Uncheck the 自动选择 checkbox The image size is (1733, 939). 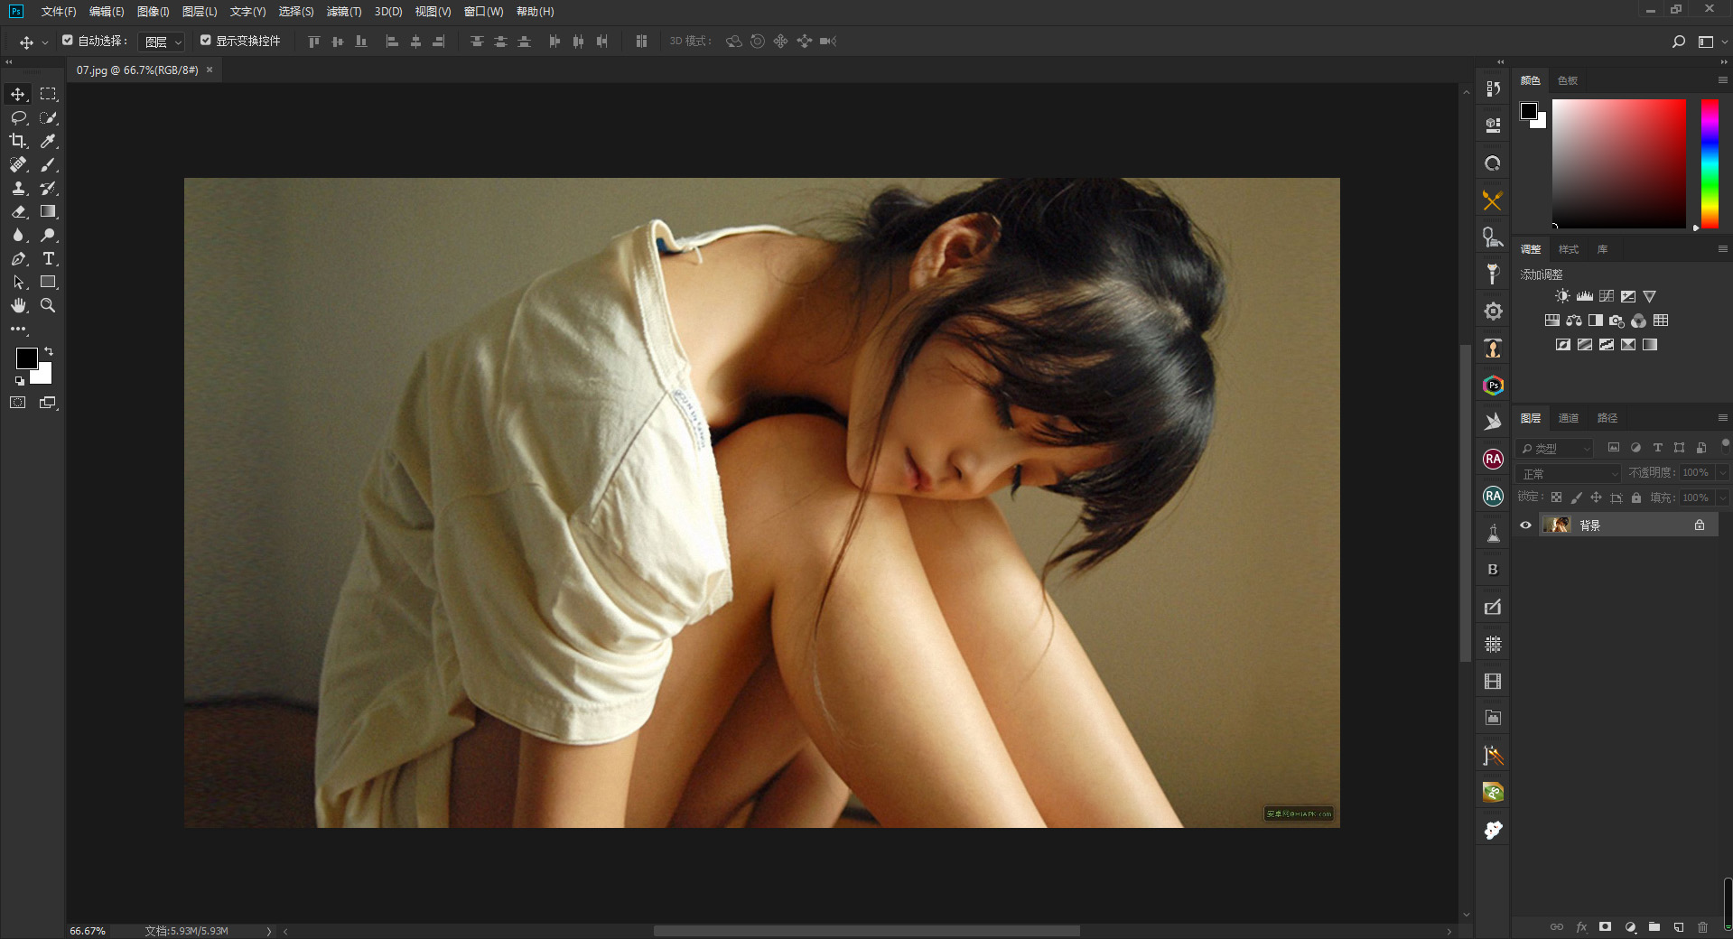pos(68,41)
